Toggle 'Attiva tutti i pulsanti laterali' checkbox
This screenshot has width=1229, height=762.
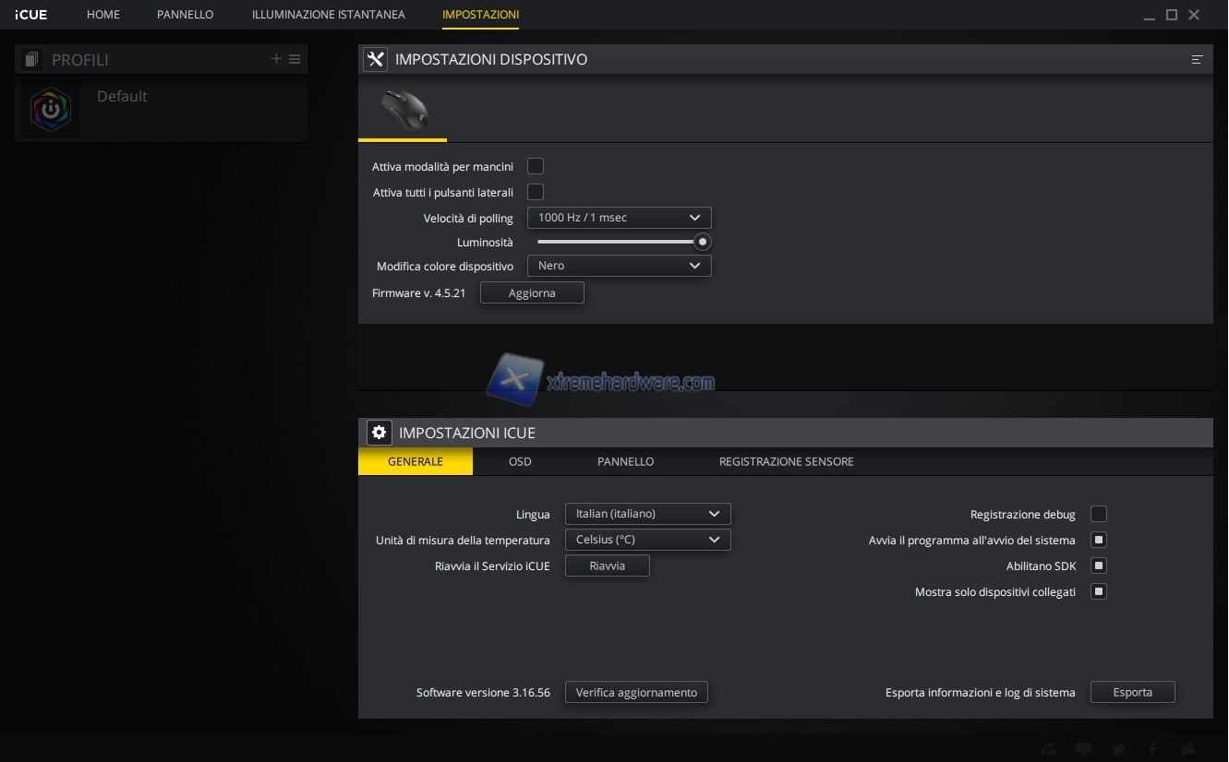(536, 192)
